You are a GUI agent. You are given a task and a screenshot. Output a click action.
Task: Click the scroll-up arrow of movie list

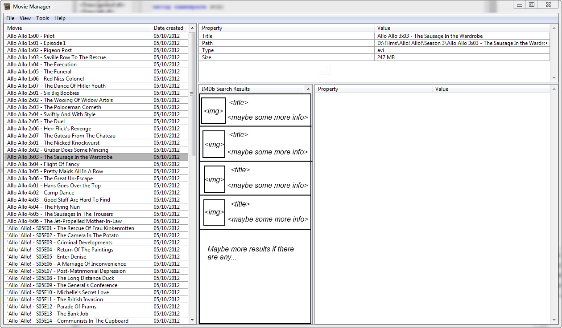pyautogui.click(x=192, y=28)
